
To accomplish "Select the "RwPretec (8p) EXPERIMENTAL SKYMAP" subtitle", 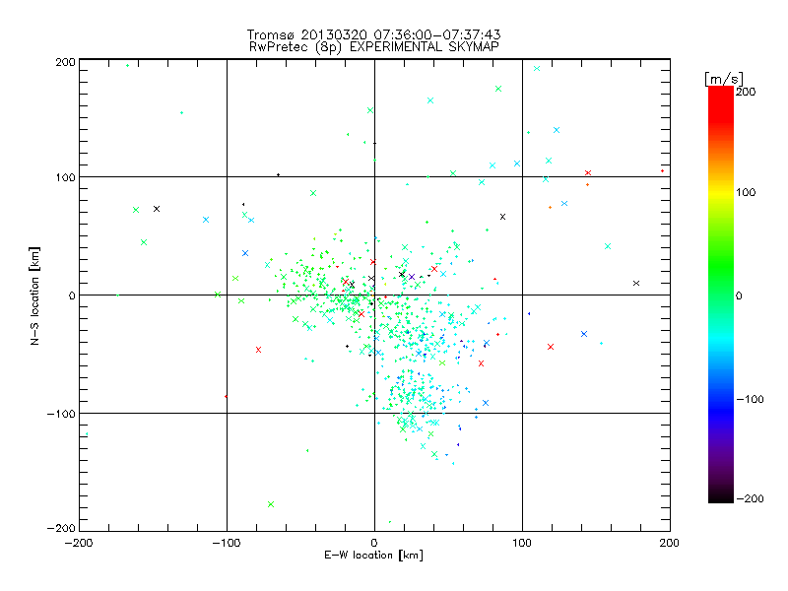I will pyautogui.click(x=374, y=46).
